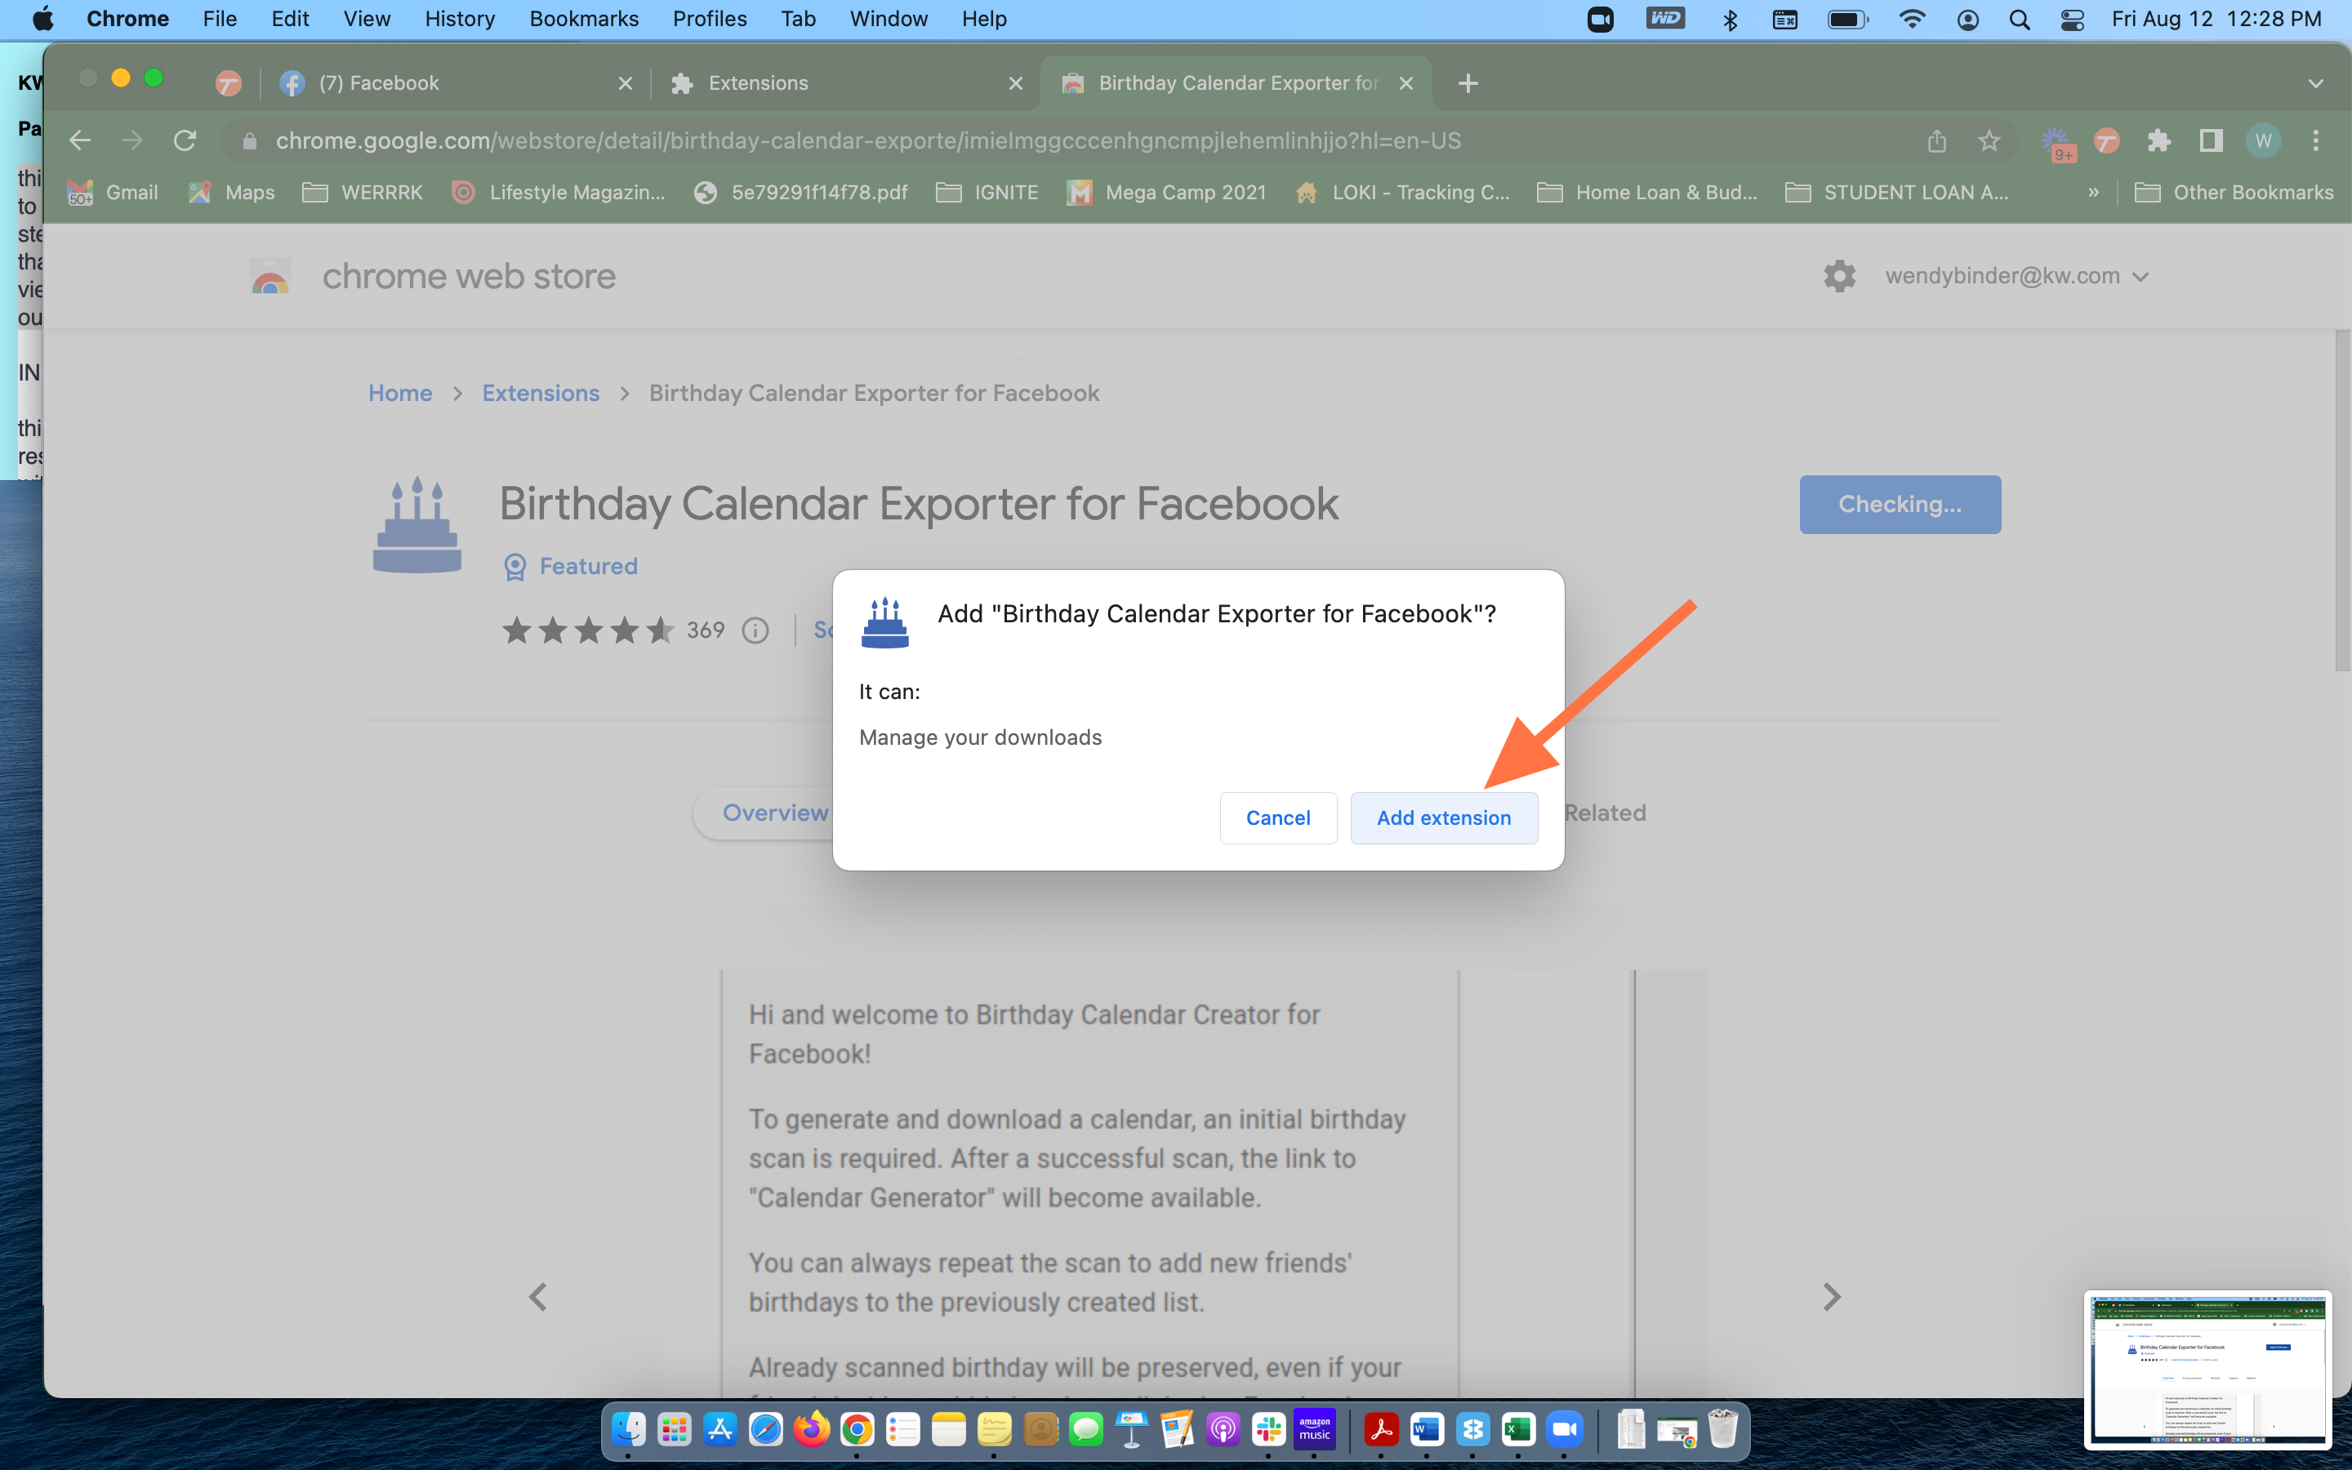
Task: Open Podcasts from the Dock
Action: [x=1223, y=1429]
